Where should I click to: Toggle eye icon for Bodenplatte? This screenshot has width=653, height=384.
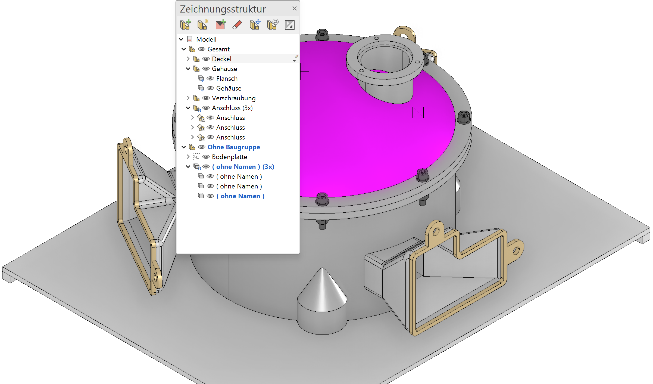(x=206, y=157)
